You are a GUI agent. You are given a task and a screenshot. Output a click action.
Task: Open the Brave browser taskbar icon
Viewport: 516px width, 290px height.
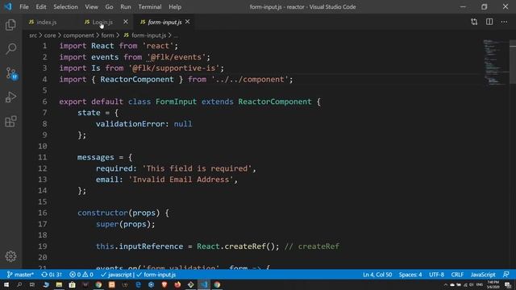click(x=164, y=284)
